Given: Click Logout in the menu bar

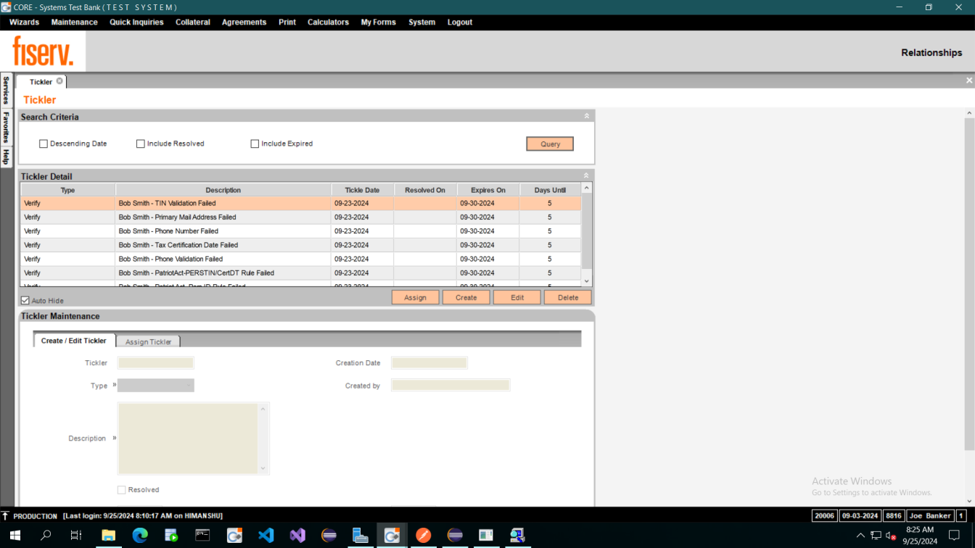Looking at the screenshot, I should tap(459, 22).
